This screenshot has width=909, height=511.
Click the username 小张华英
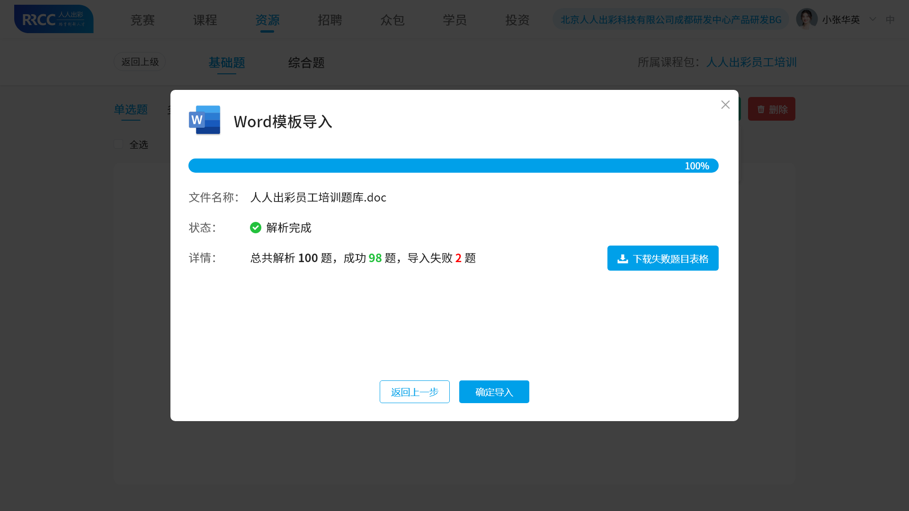[x=841, y=19]
